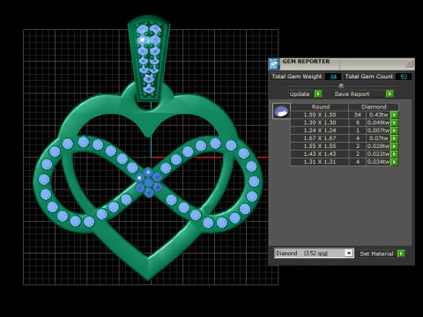The width and height of the screenshot is (423, 317).
Task: Select the 1.43 X 1.43 size cell
Action: pos(320,154)
